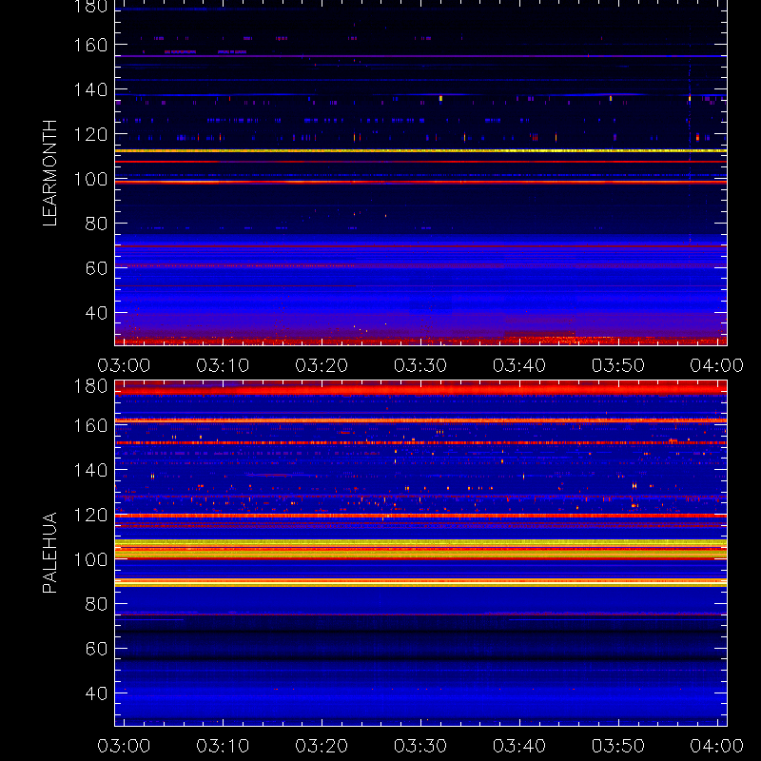The image size is (761, 761).
Task: Select the Palehua spectrogram plot area
Action: click(420, 553)
